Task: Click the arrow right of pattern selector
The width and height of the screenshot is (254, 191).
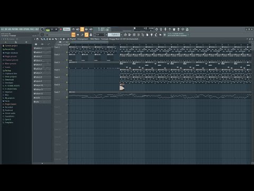Action: (122, 34)
